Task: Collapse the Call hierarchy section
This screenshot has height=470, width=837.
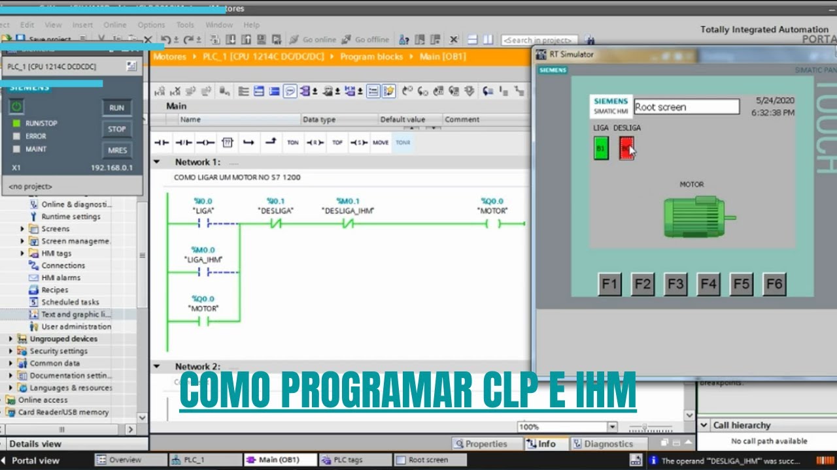Action: (x=704, y=425)
